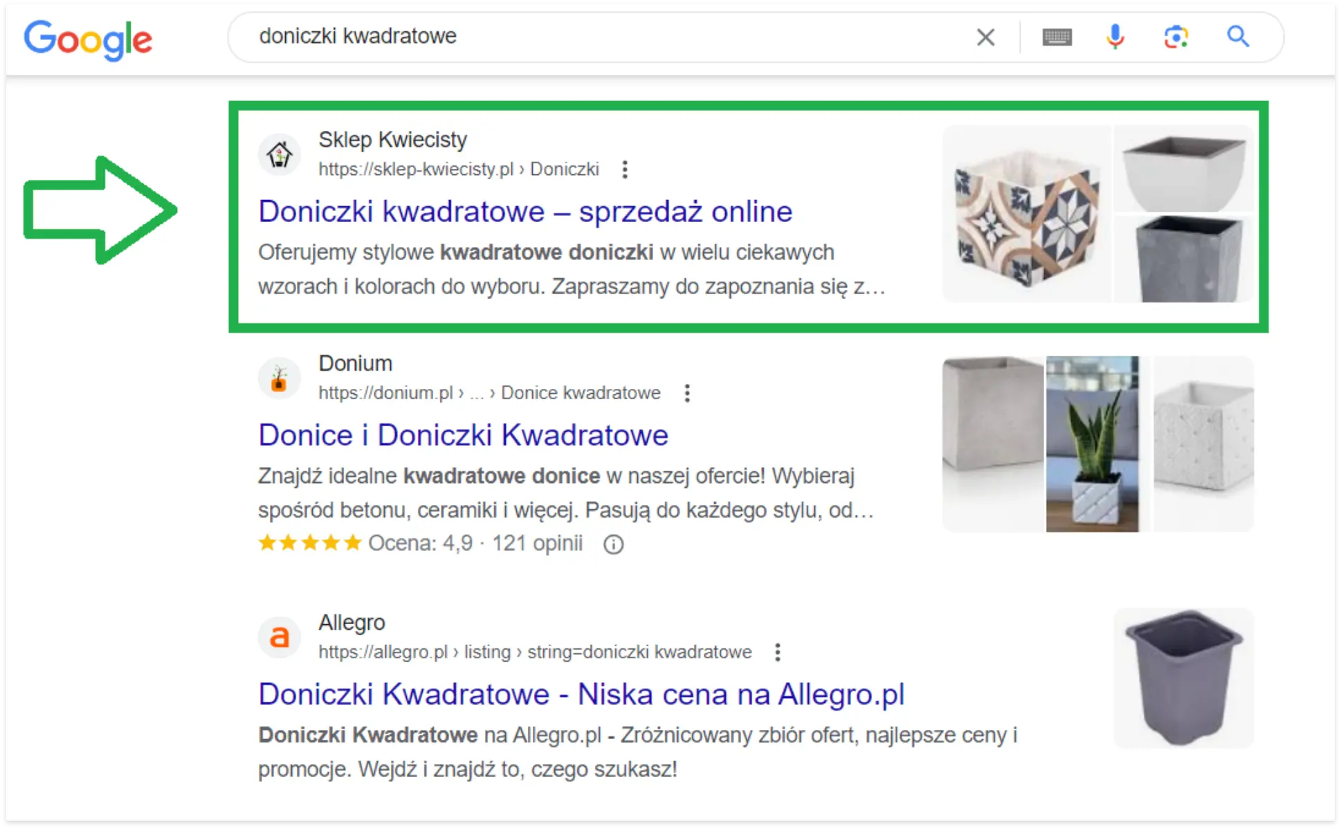Open Google Lens image search
The width and height of the screenshot is (1341, 829).
click(x=1176, y=37)
